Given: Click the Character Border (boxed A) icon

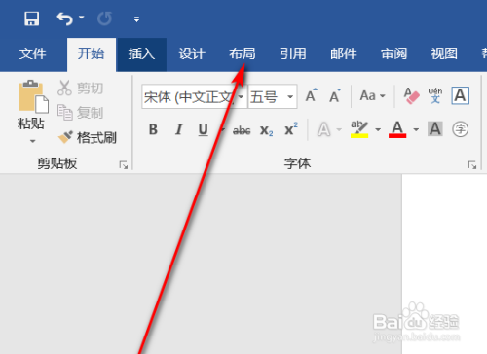Looking at the screenshot, I should (x=461, y=95).
